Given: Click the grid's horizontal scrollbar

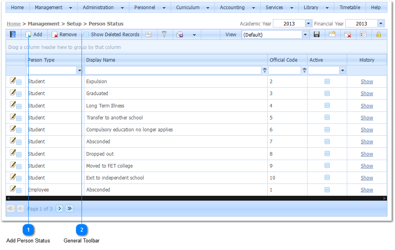Looking at the screenshot, I should pyautogui.click(x=197, y=198).
